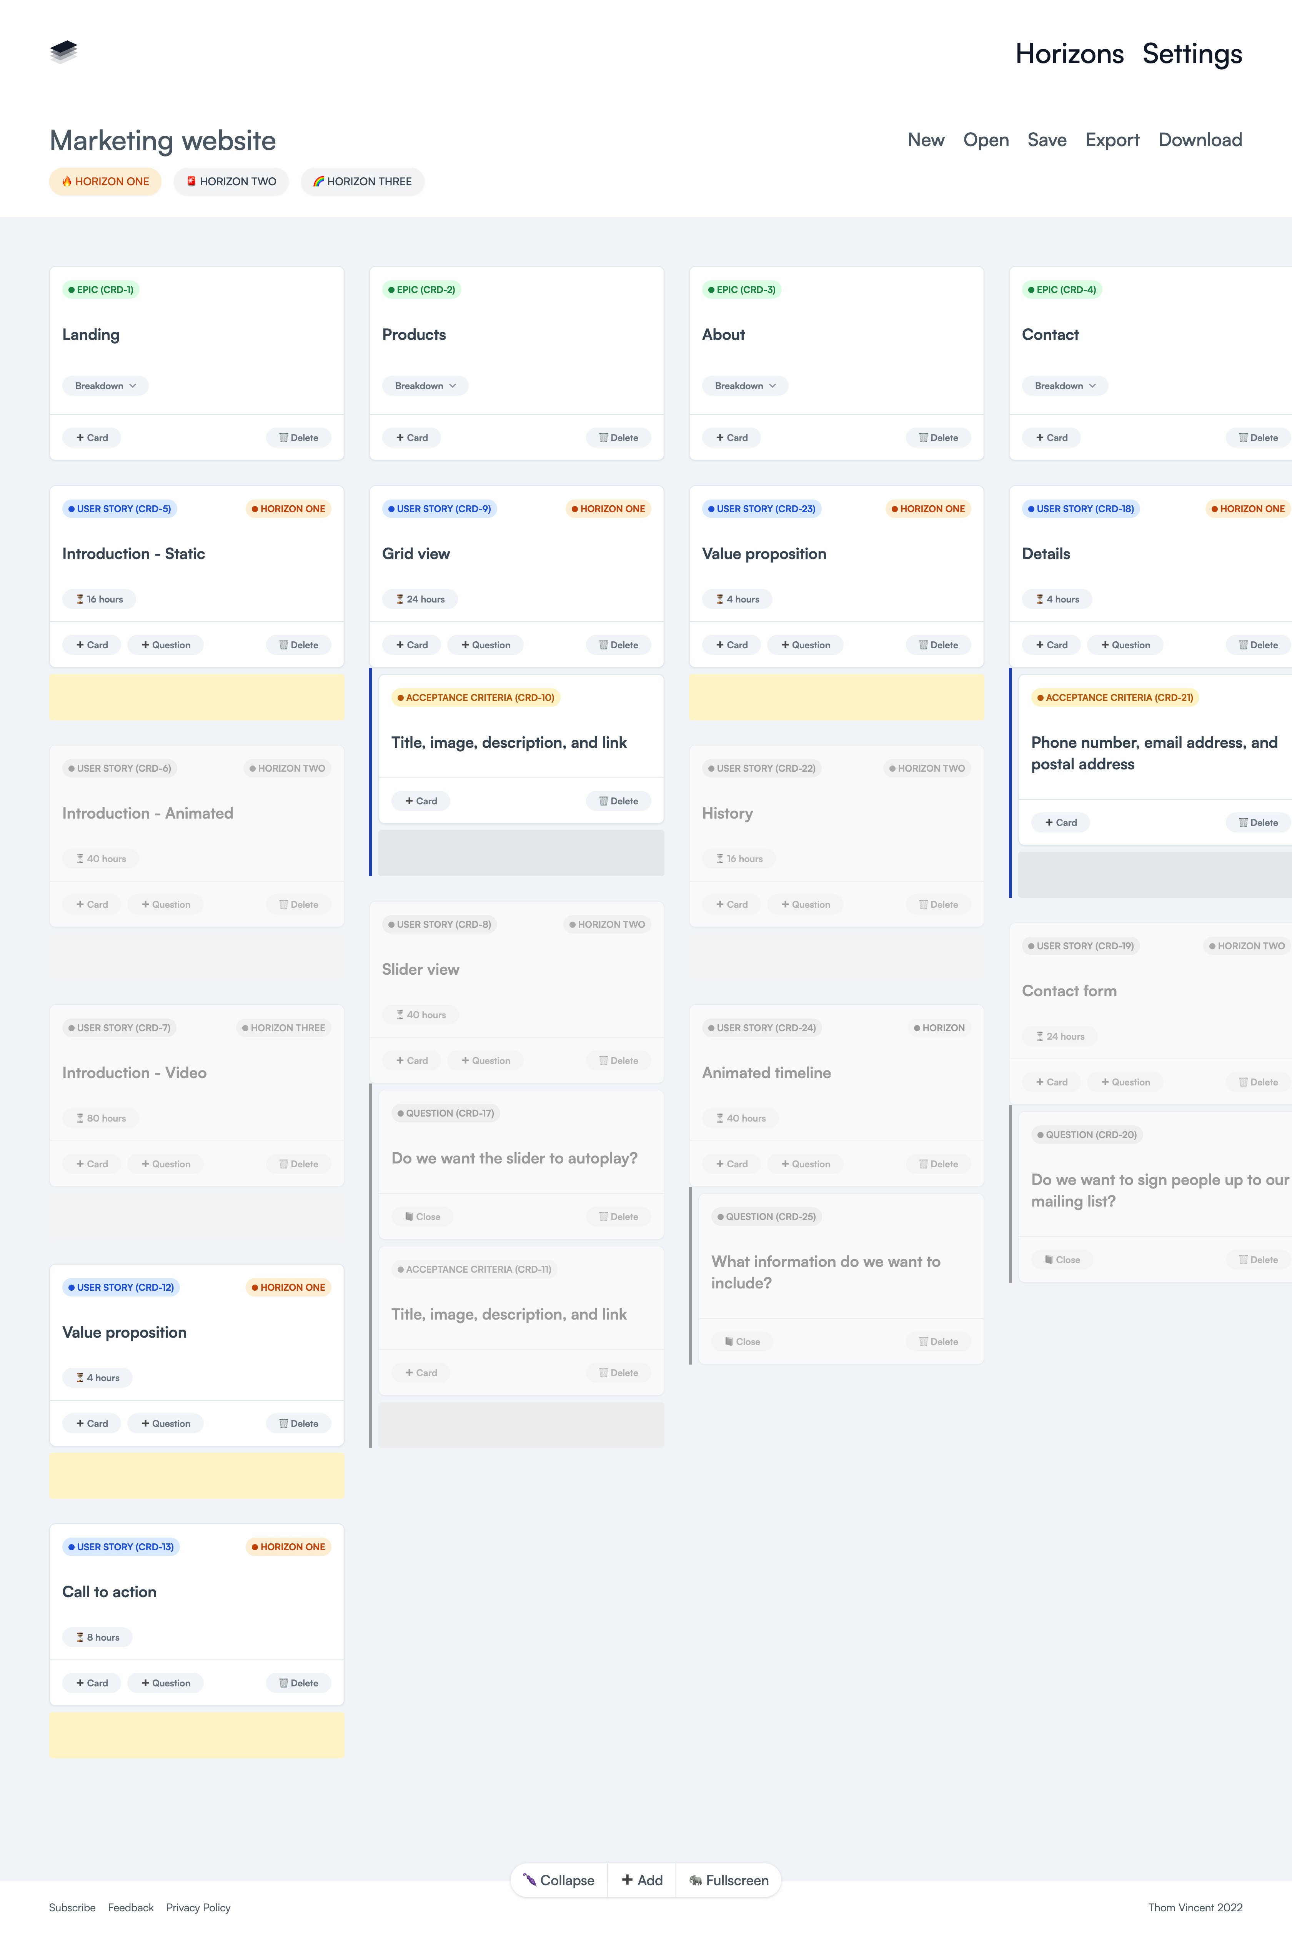Add a card under Grid view story

[411, 645]
